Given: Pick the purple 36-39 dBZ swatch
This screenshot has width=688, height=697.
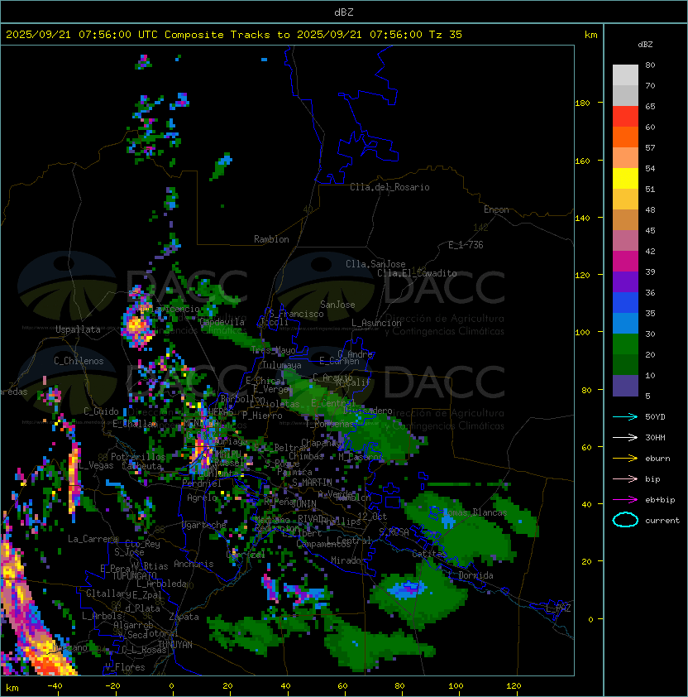Looking at the screenshot, I should click(x=625, y=282).
